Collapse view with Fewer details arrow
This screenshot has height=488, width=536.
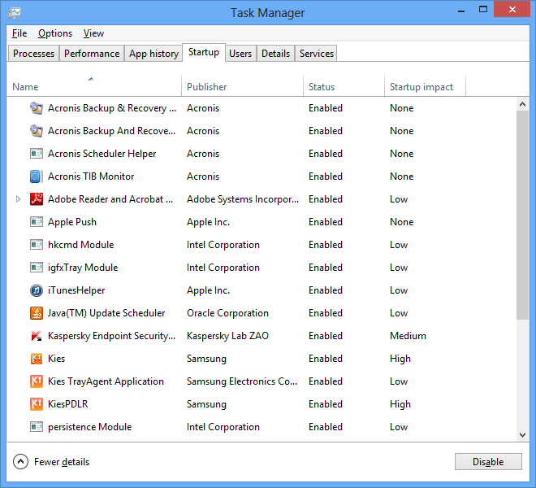click(x=21, y=462)
